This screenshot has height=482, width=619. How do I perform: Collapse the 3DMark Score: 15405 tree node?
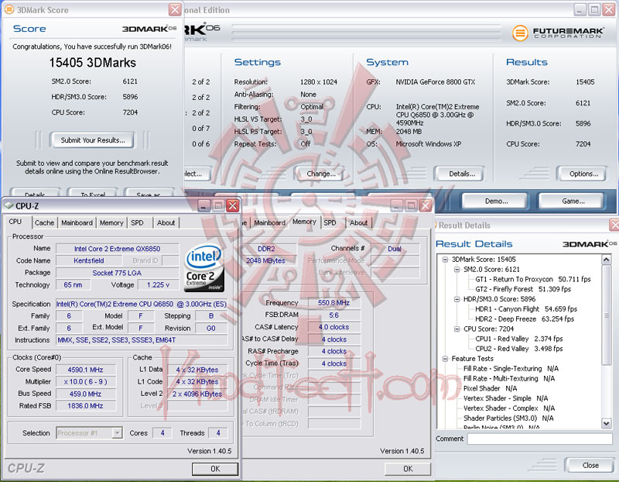coord(446,260)
